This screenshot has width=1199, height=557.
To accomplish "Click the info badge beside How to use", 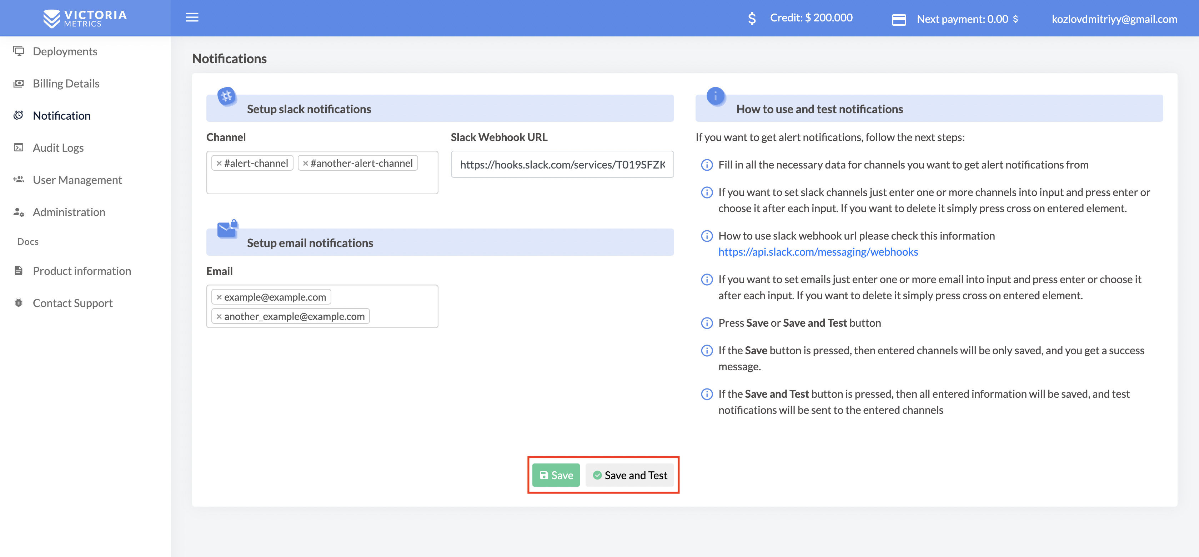I will pyautogui.click(x=716, y=96).
